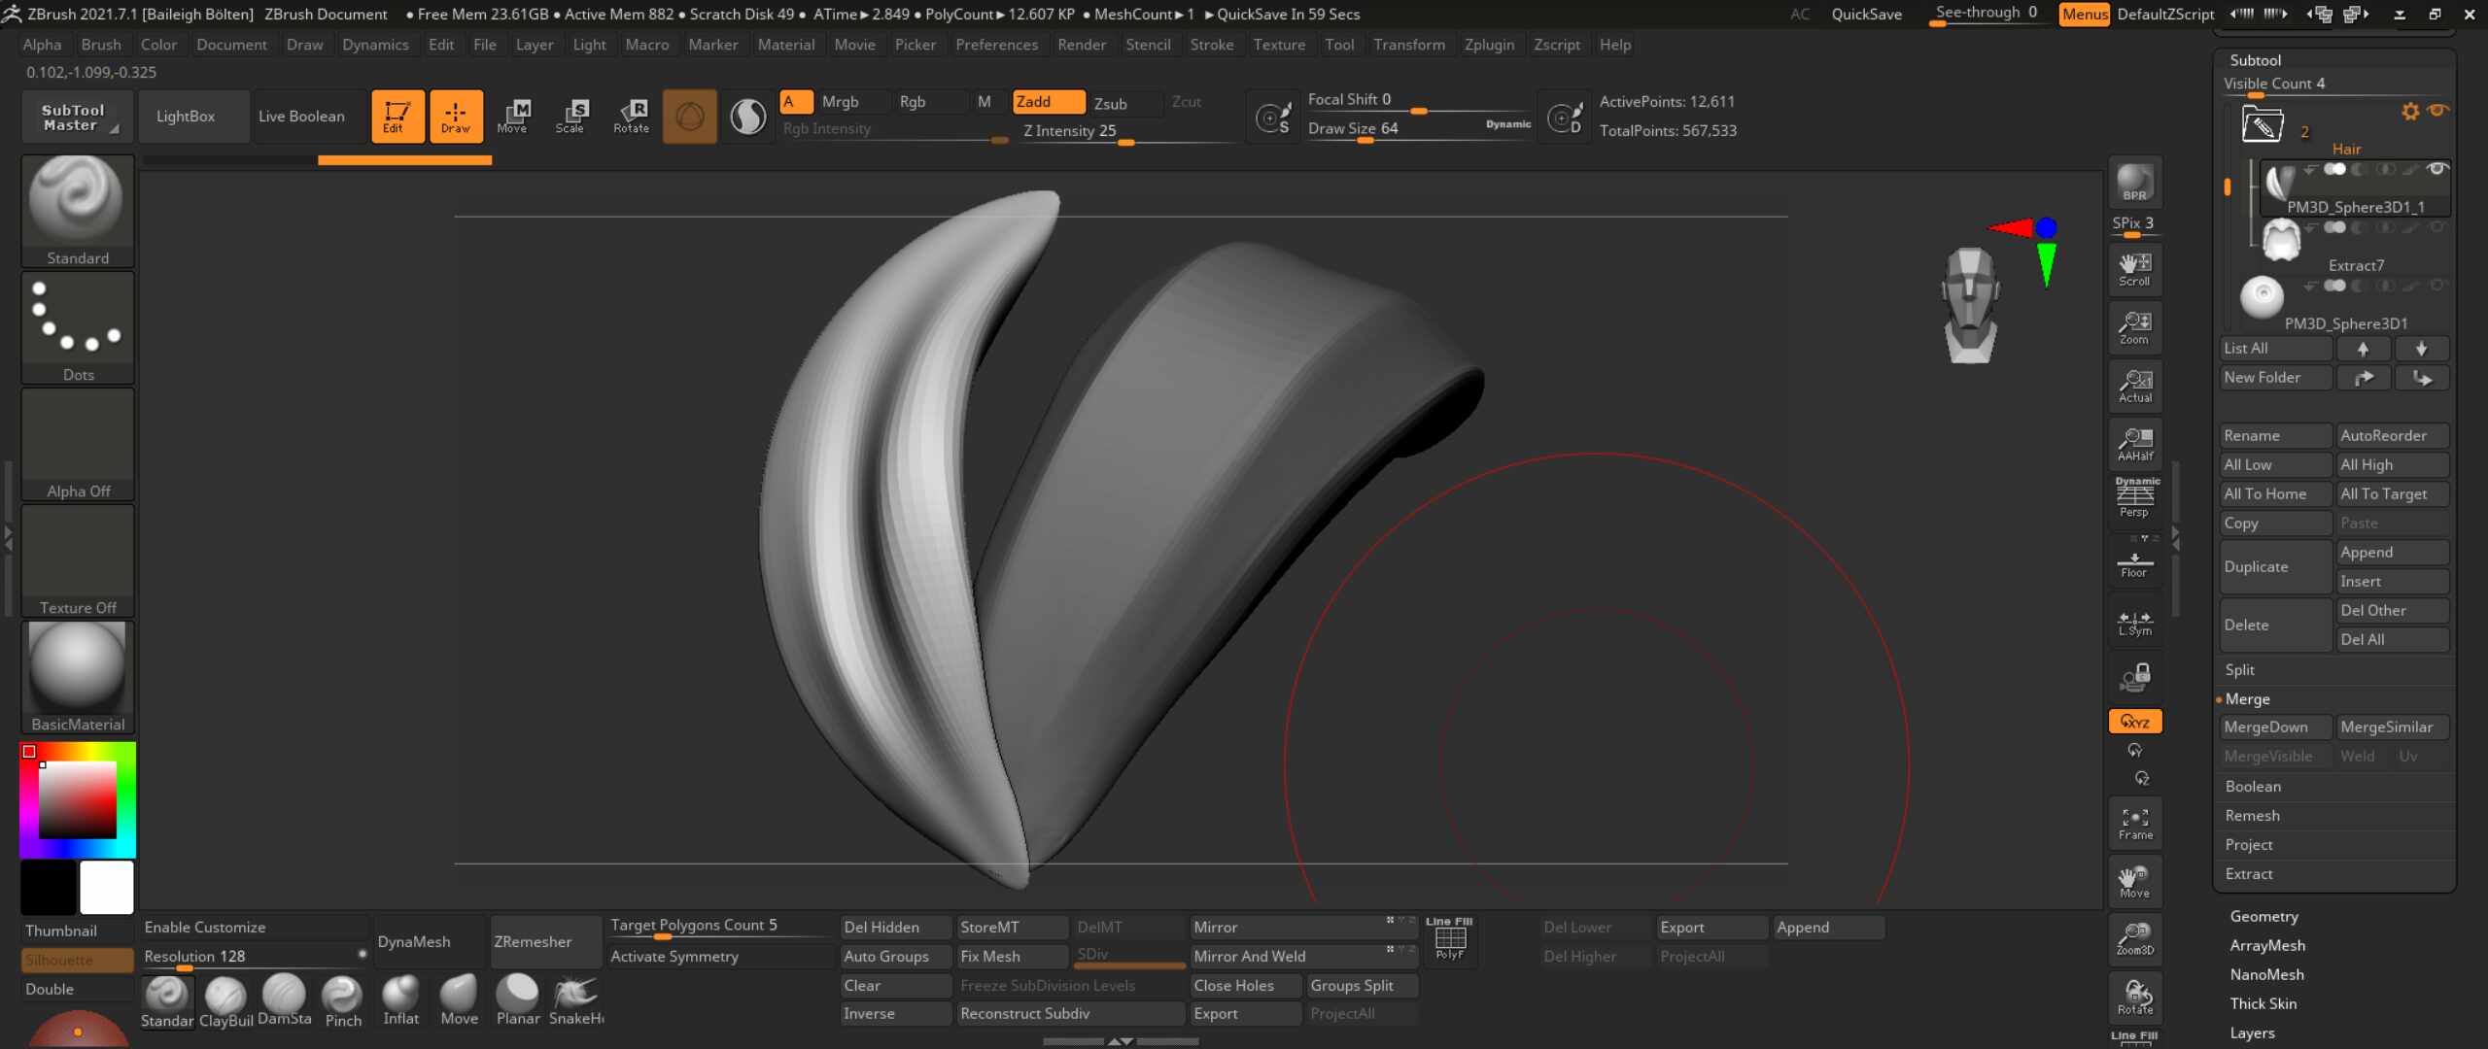Activate the Rotate tool icon
This screenshot has height=1049, width=2488.
tap(632, 116)
